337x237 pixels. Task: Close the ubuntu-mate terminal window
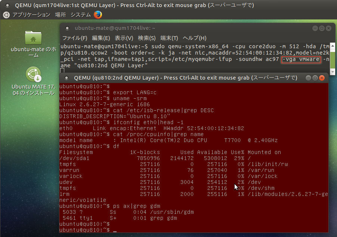pos(328,28)
